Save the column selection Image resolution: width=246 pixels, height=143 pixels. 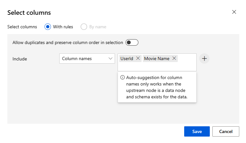pos(197,131)
